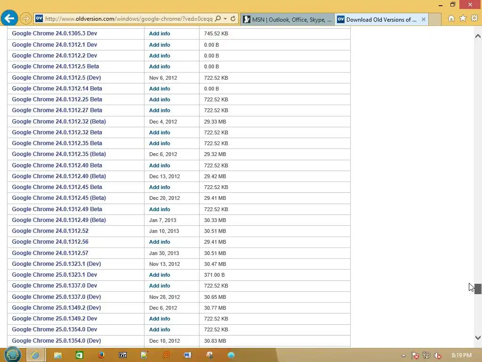482x362 pixels.
Task: Refresh the page with the reload icon
Action: tap(233, 19)
